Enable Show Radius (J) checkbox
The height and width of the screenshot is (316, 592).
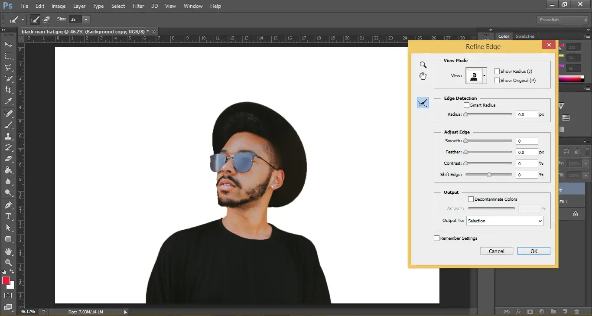click(x=497, y=72)
